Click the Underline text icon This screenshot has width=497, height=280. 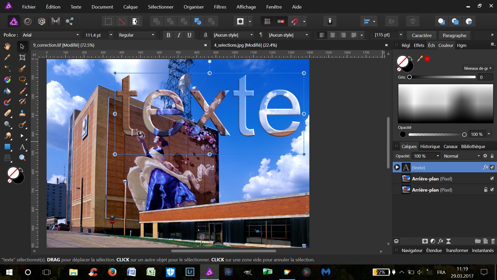point(189,35)
